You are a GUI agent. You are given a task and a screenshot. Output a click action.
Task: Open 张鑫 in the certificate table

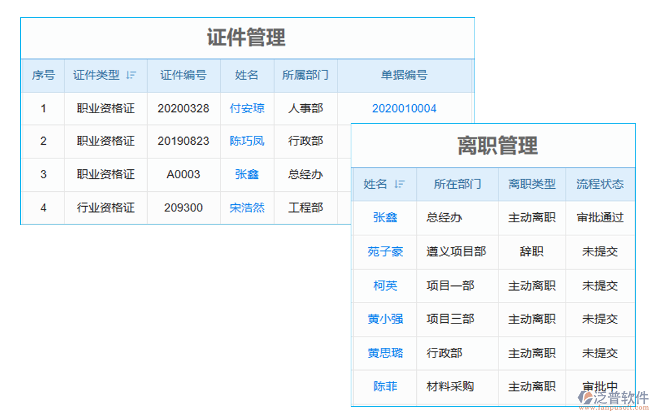point(247,175)
